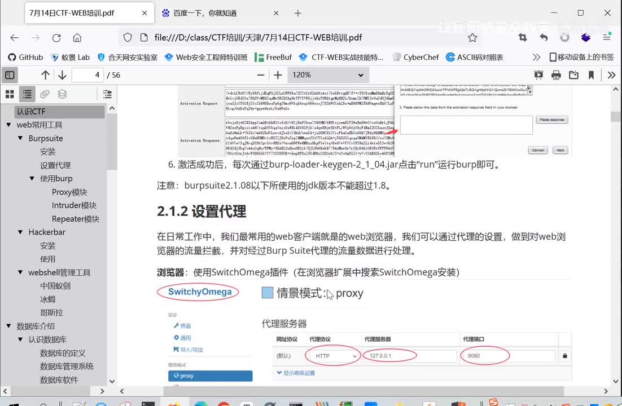Go to previous PDF page
The image size is (622, 406).
tap(45, 75)
